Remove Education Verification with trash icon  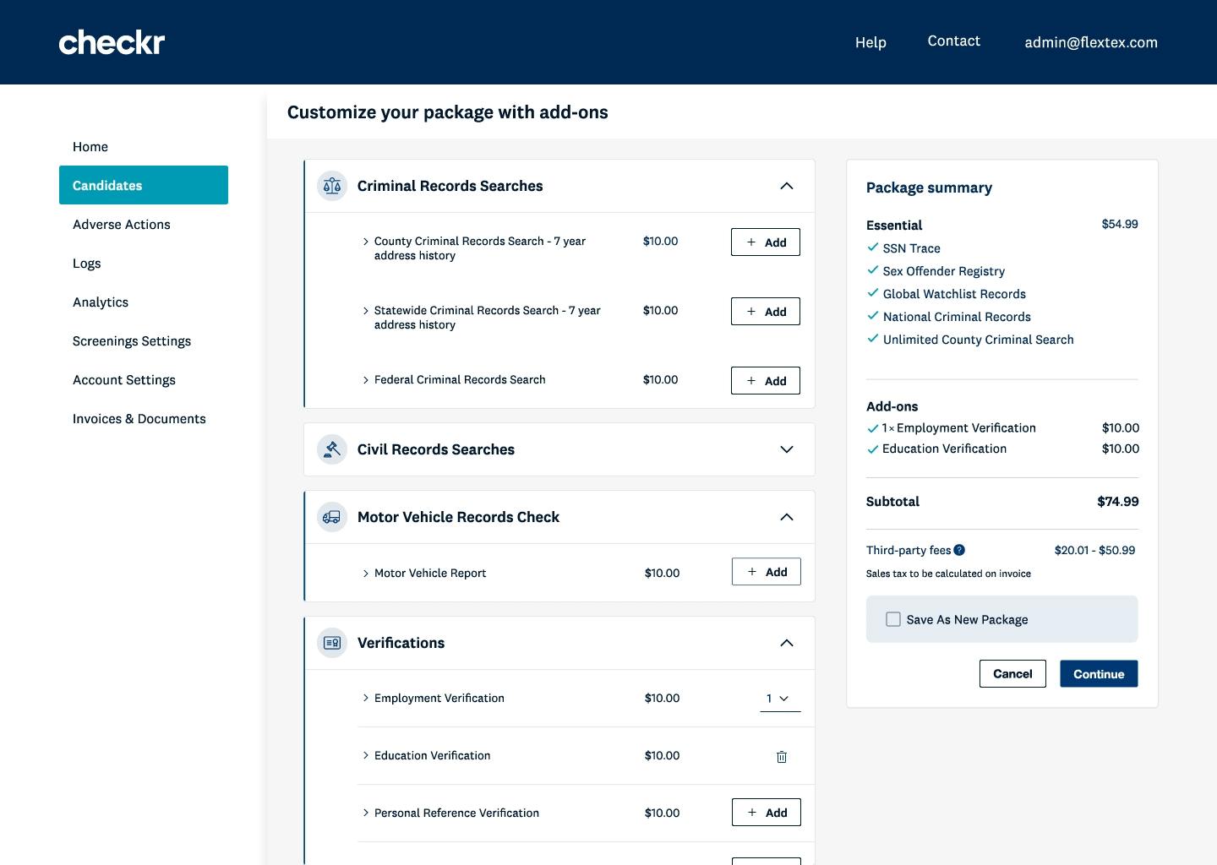click(x=782, y=757)
